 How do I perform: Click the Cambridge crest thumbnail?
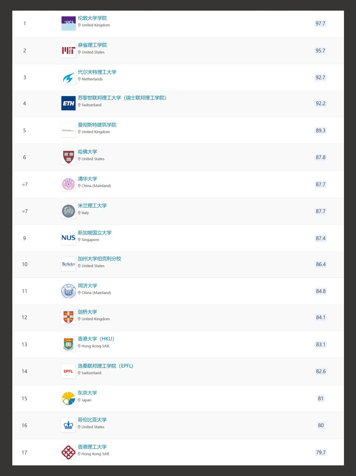click(x=69, y=317)
